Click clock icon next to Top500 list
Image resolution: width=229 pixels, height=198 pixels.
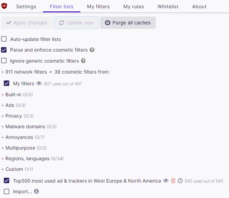(180, 181)
